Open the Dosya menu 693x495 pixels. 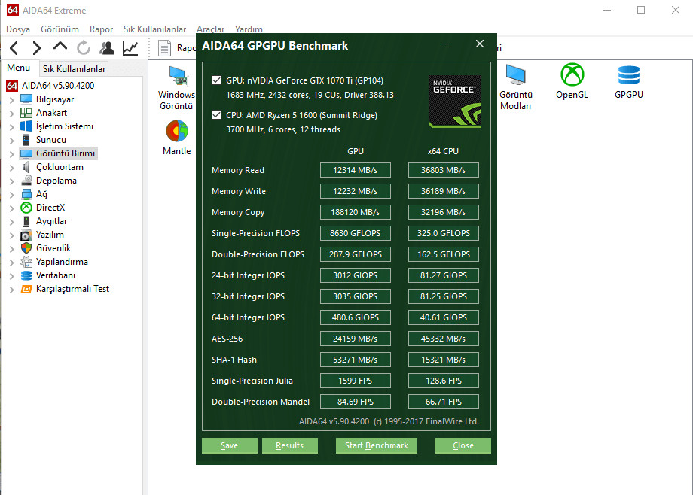point(17,29)
